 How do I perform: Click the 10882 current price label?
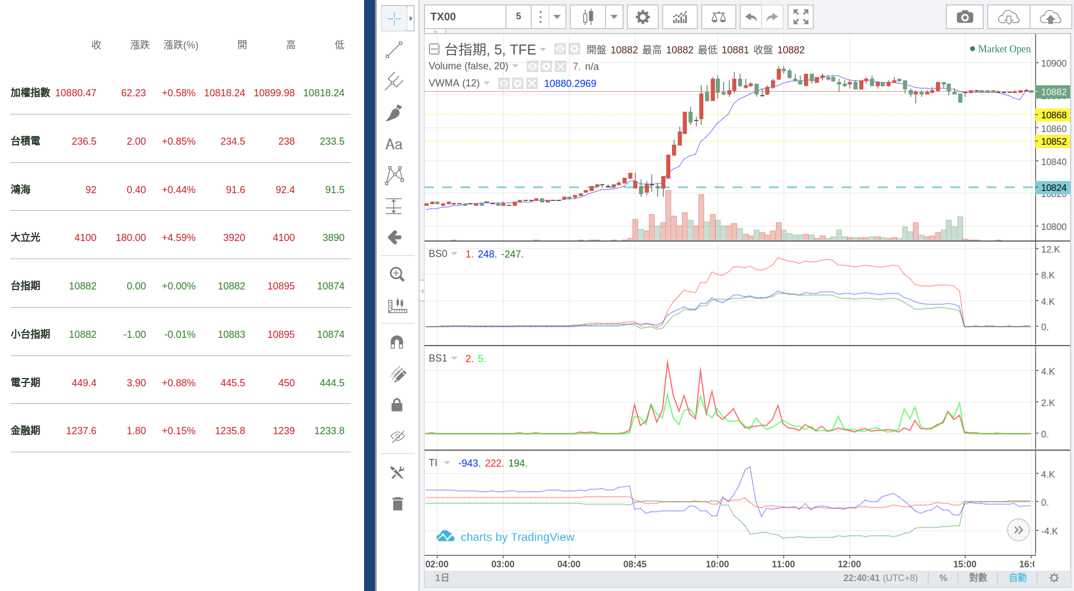coord(1053,92)
